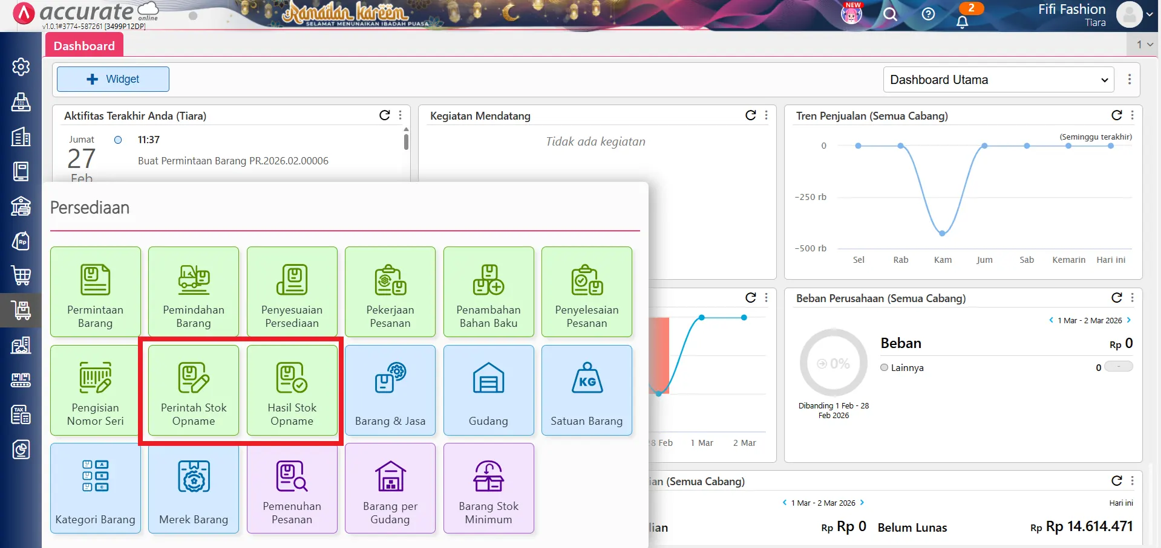Open user account dropdown arrow

point(1150,15)
